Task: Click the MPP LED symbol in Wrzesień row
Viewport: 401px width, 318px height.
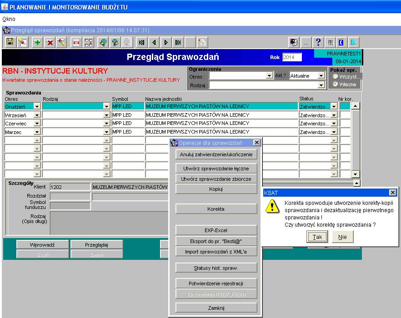Action: coord(128,115)
